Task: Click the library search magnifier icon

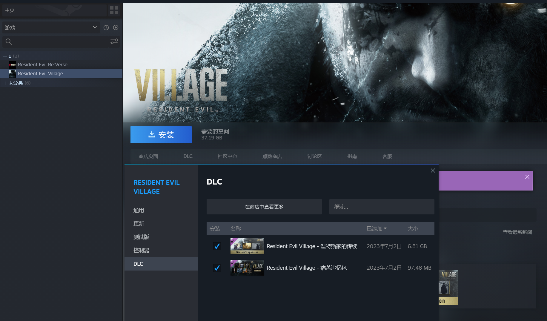Action: pos(9,42)
